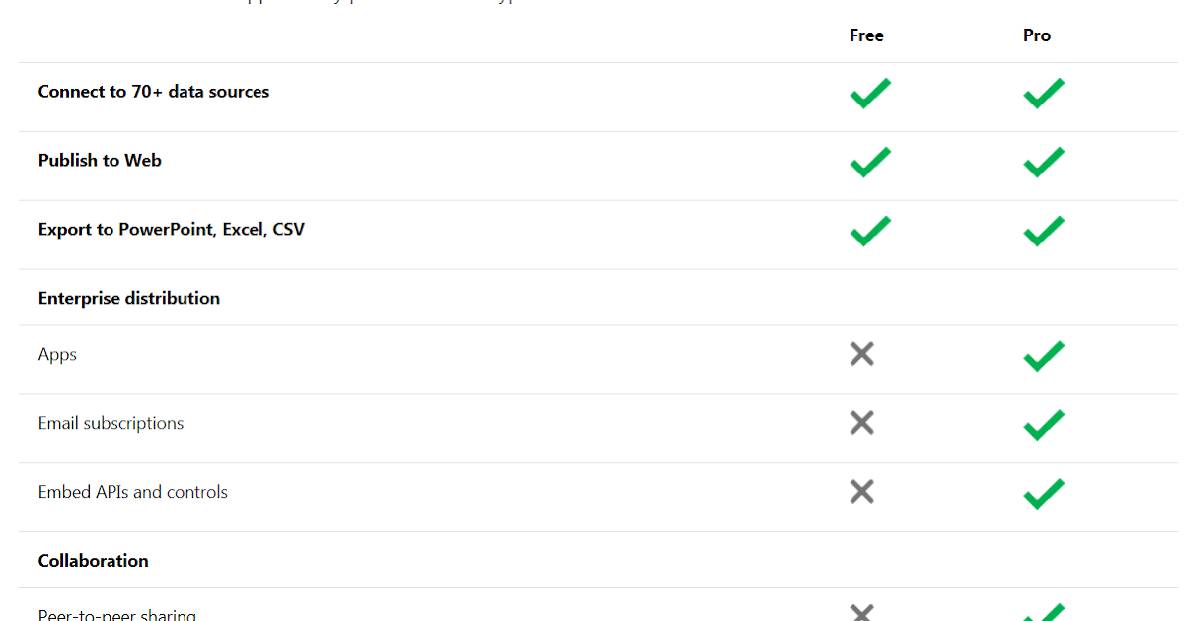Screen dimensions: 1184x621
Task: Click Pro checkmark for Connect to 70+ data sources
Action: pyautogui.click(x=1044, y=93)
